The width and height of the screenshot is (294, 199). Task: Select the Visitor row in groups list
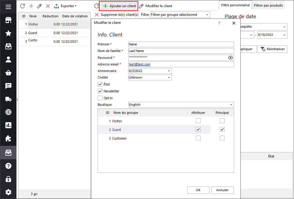point(54,24)
